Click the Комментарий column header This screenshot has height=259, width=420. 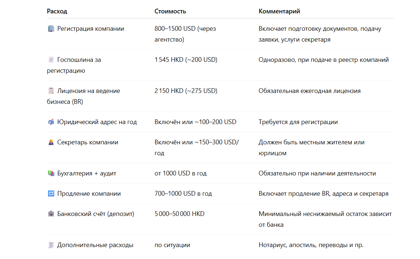pyautogui.click(x=279, y=11)
